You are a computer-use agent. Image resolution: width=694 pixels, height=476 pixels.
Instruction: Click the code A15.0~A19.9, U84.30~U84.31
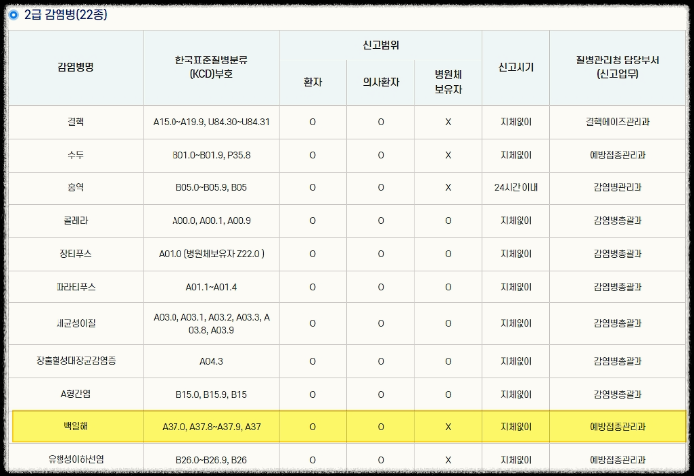click(211, 122)
